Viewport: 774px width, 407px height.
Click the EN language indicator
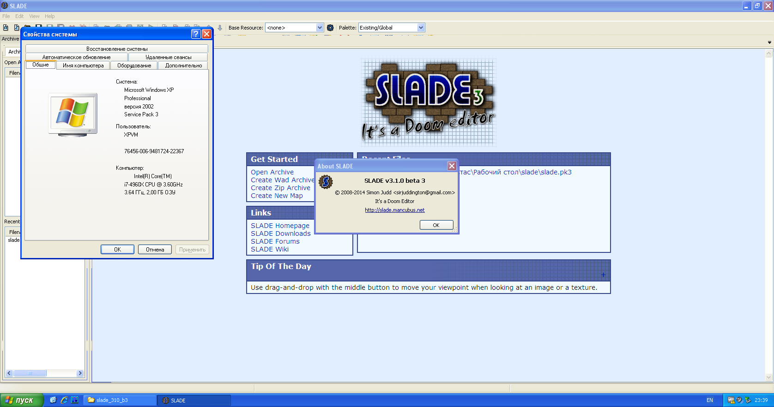[709, 400]
